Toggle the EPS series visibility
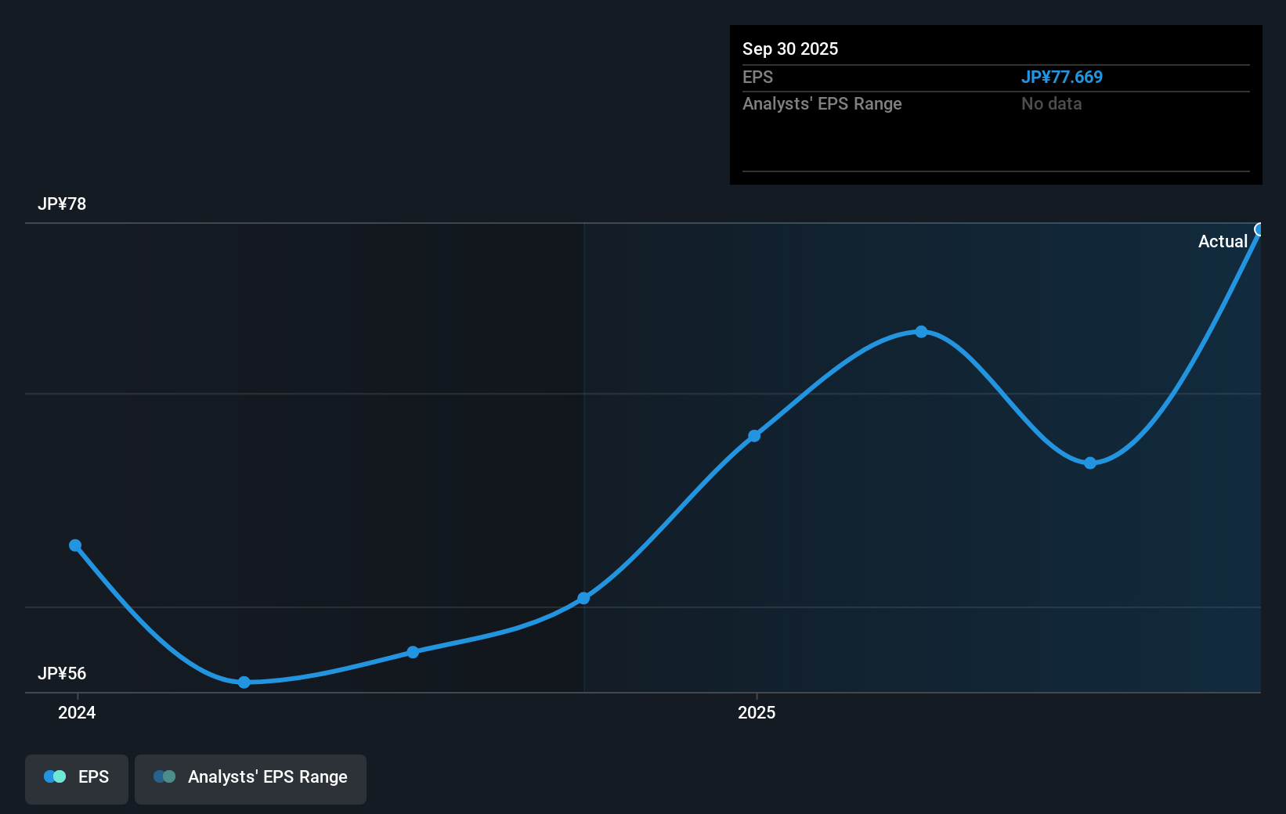The width and height of the screenshot is (1286, 814). [x=76, y=779]
